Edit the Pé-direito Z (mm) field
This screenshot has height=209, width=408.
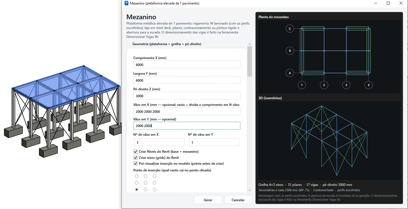[x=187, y=96]
